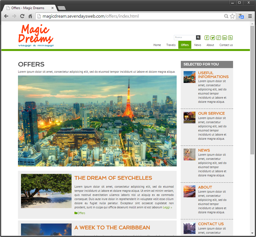Click the Ricerca search input field
This screenshot has width=256, height=237.
tap(185, 37)
